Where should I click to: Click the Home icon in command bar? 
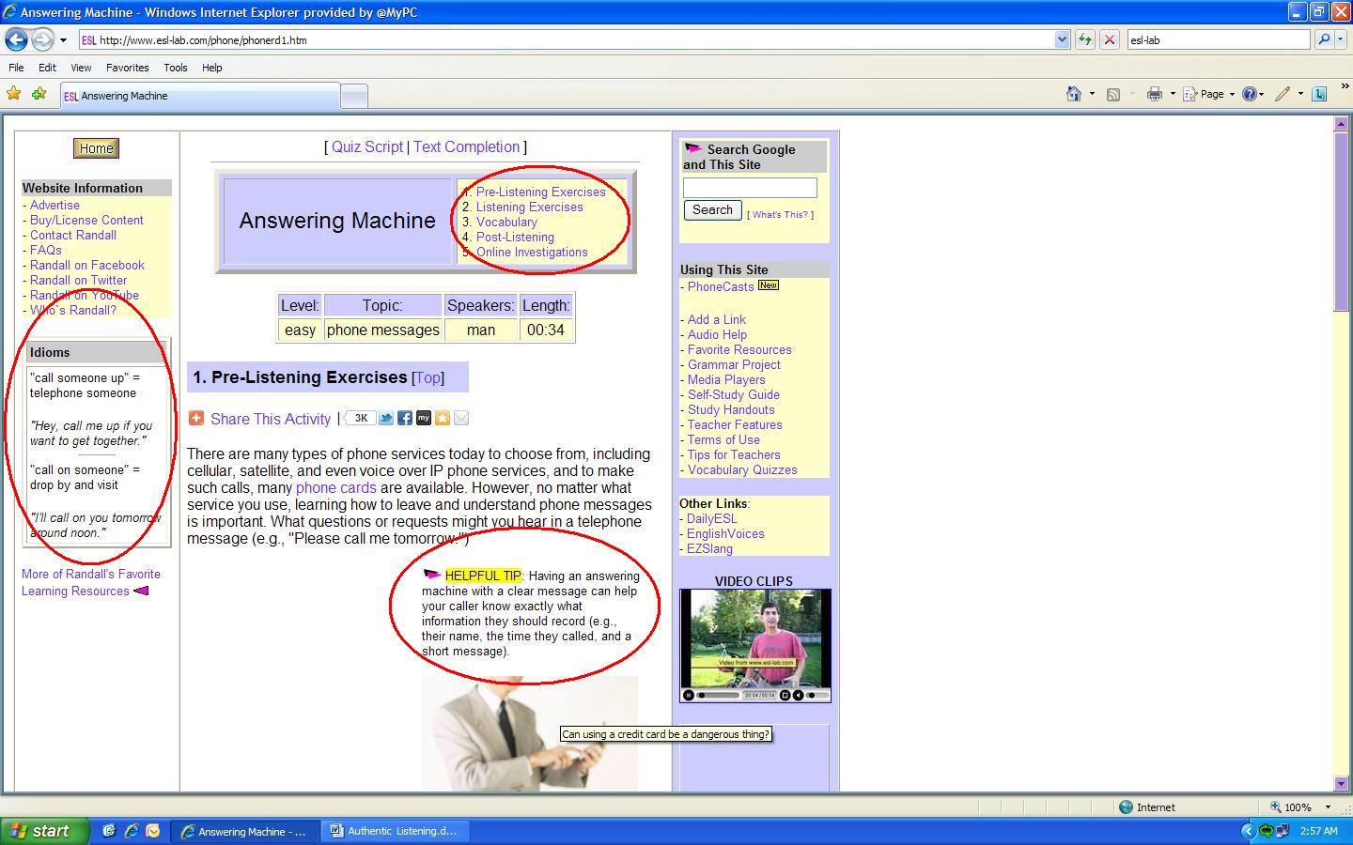1073,94
